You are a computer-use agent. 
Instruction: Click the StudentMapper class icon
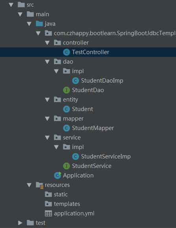pos(67,128)
